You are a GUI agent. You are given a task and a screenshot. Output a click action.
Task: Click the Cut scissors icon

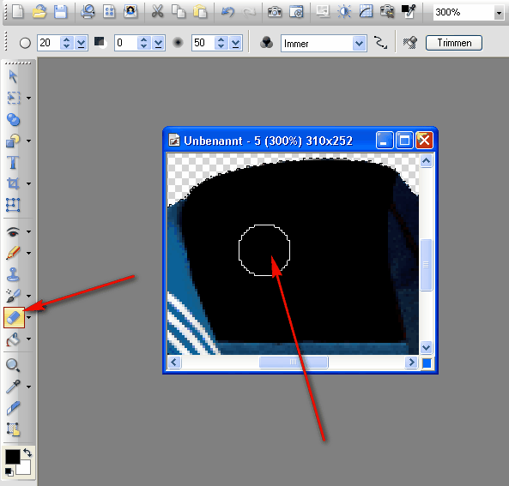(x=157, y=12)
